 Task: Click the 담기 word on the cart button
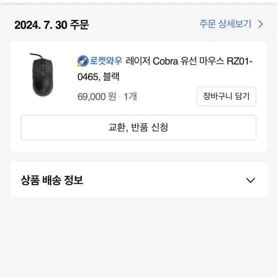pos(242,96)
